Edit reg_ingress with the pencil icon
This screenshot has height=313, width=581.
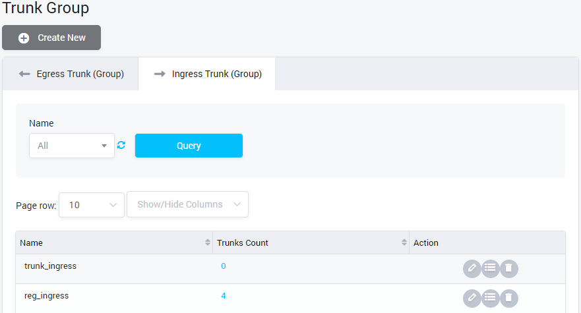click(x=472, y=299)
